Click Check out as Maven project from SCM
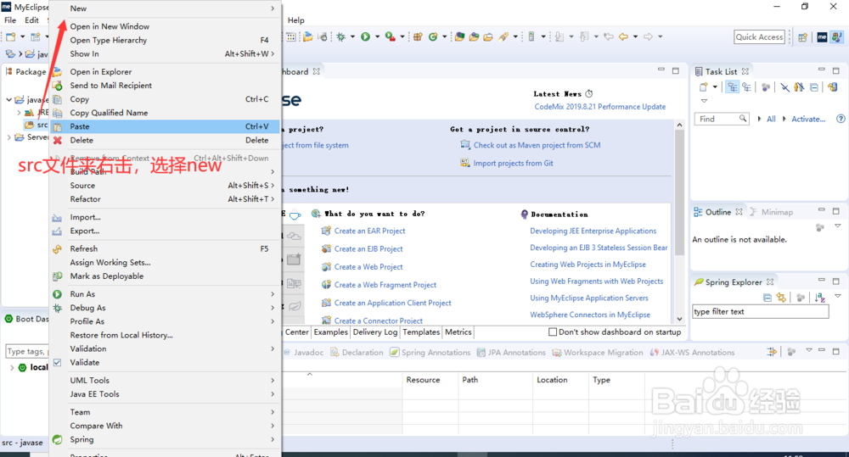The image size is (849, 457). click(x=537, y=145)
